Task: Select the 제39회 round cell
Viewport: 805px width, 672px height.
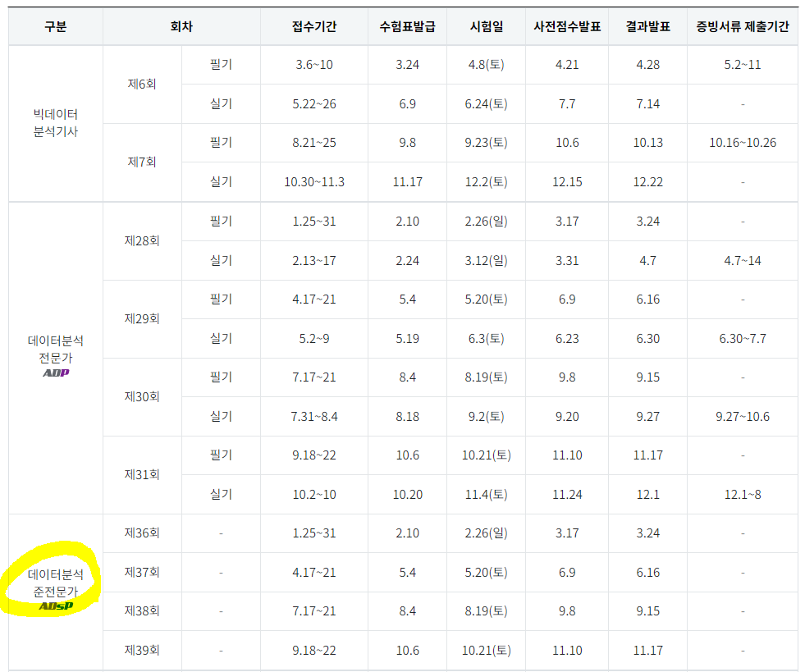Action: coord(142,650)
